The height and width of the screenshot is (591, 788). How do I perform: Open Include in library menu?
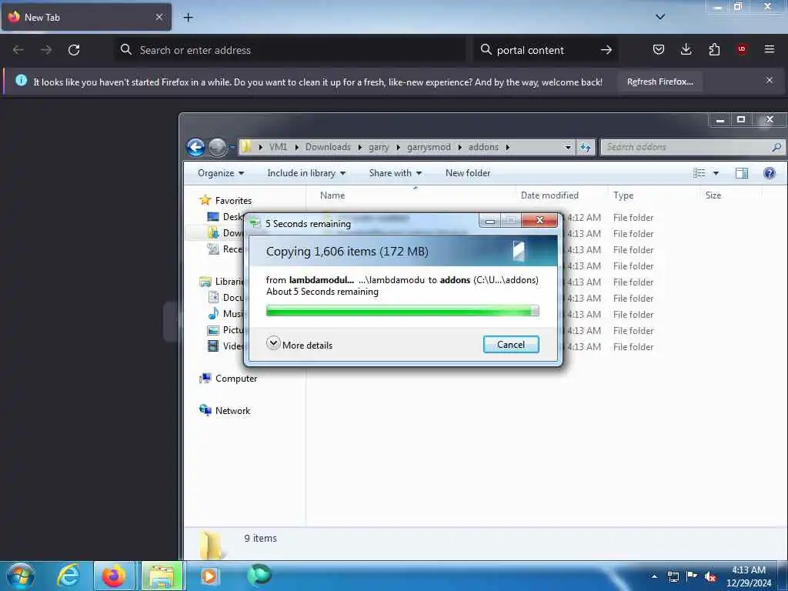pos(306,173)
